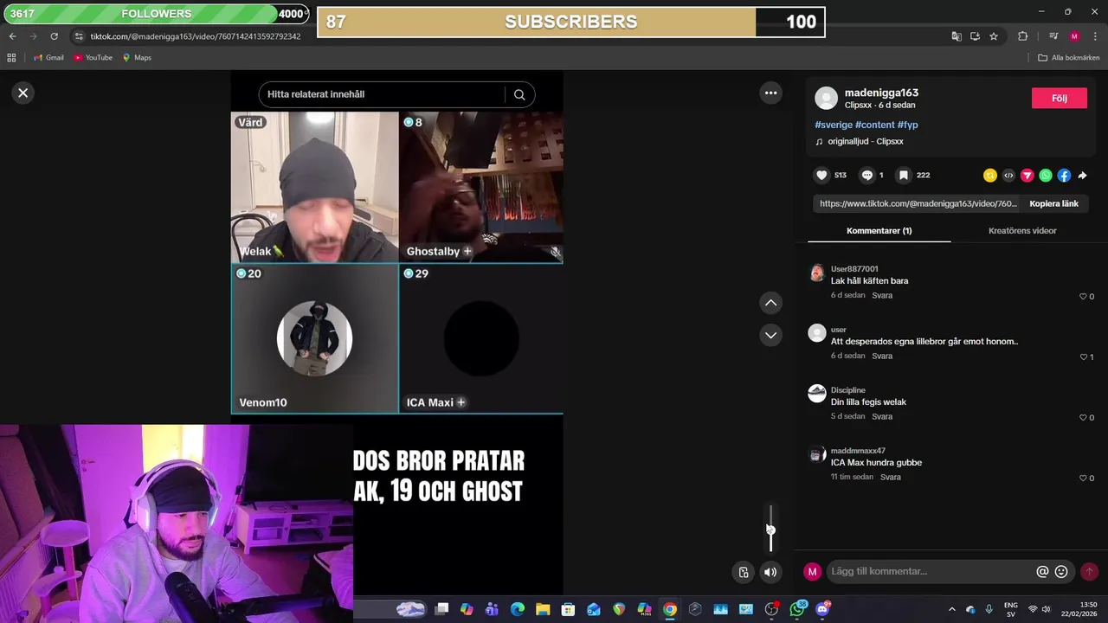1108x623 pixels.
Task: Reload the page
Action: point(54,36)
